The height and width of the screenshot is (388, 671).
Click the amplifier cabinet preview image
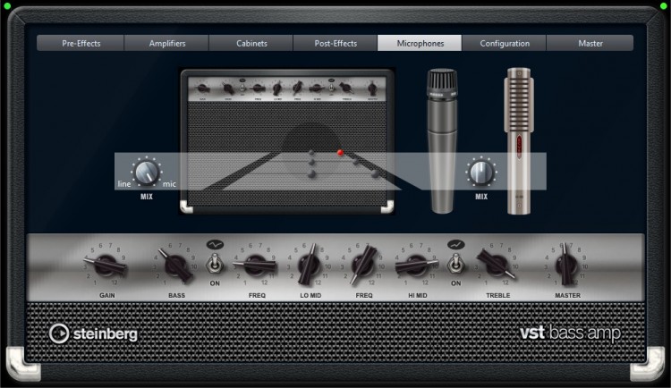tap(287, 141)
